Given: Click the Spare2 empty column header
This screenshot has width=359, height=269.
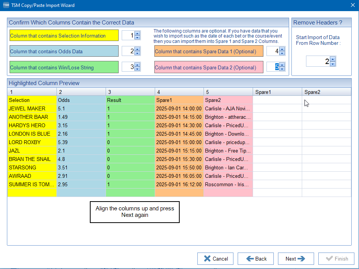Looking at the screenshot, I should pos(326,92).
